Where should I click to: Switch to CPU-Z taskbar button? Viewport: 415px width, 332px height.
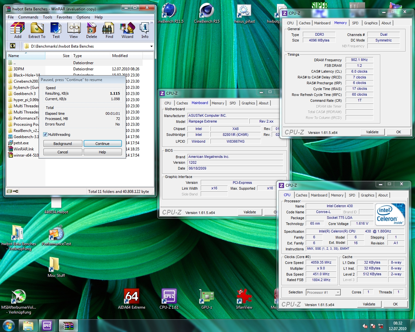[x=47, y=326]
